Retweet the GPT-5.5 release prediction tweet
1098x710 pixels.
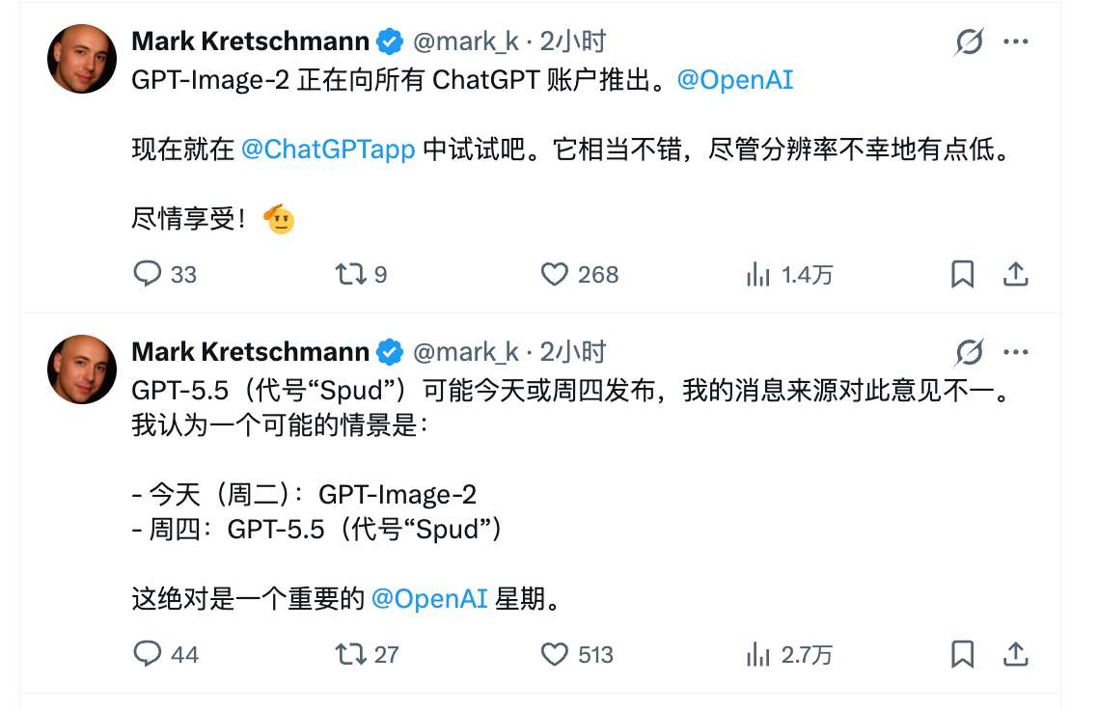point(347,654)
